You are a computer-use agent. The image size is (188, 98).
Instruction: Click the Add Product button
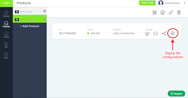(x=30, y=26)
